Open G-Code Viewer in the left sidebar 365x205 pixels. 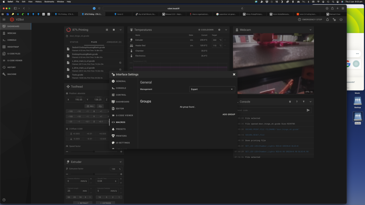pyautogui.click(x=16, y=60)
